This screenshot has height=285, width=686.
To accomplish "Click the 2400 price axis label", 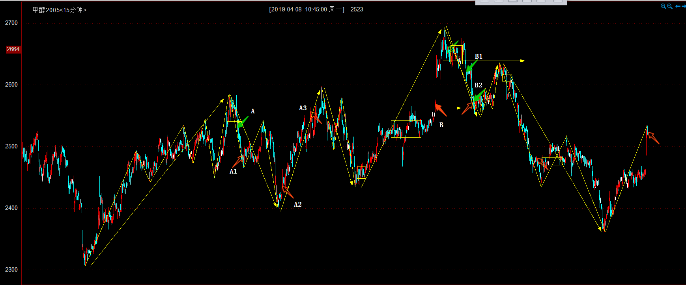I will tap(11, 208).
